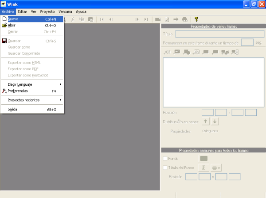This screenshot has height=198, width=266.
Task: Toggle the Título del Frame checkbox
Action: pos(165,168)
